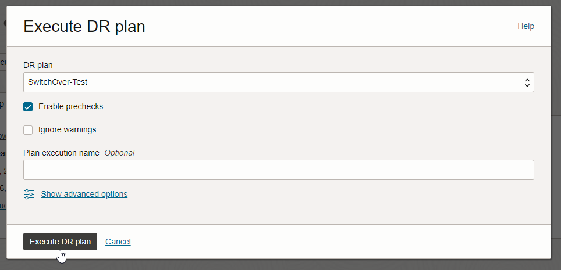Image resolution: width=561 pixels, height=270 pixels.
Task: Click the blue checkmark beside Enable prechecks
Action: [28, 107]
